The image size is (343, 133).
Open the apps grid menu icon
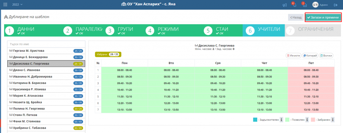[x=5, y=5]
